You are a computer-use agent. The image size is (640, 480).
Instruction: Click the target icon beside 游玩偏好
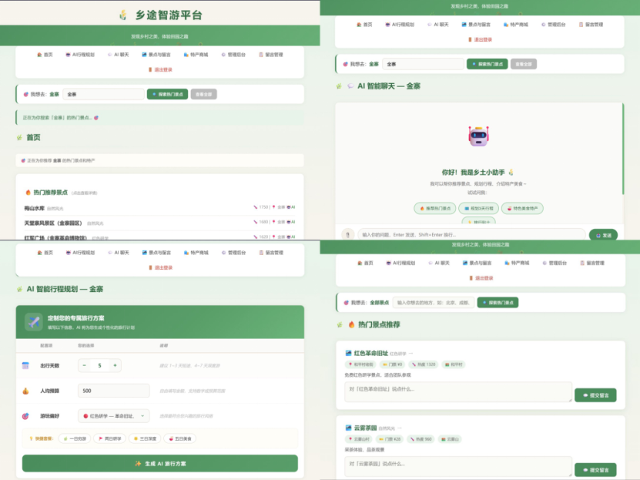click(x=25, y=416)
